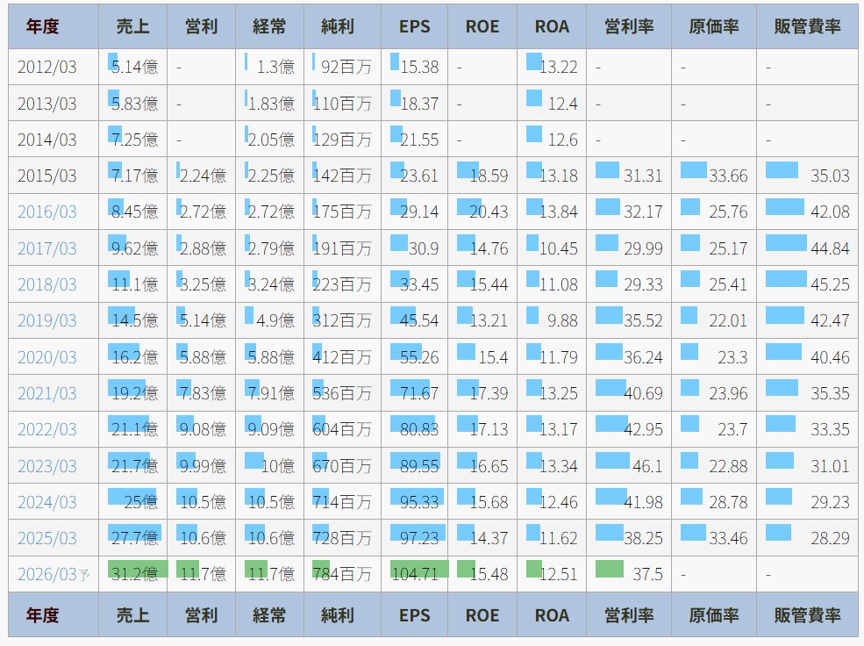Select the 2013/03 year cell
The image size is (864, 646).
click(x=54, y=103)
